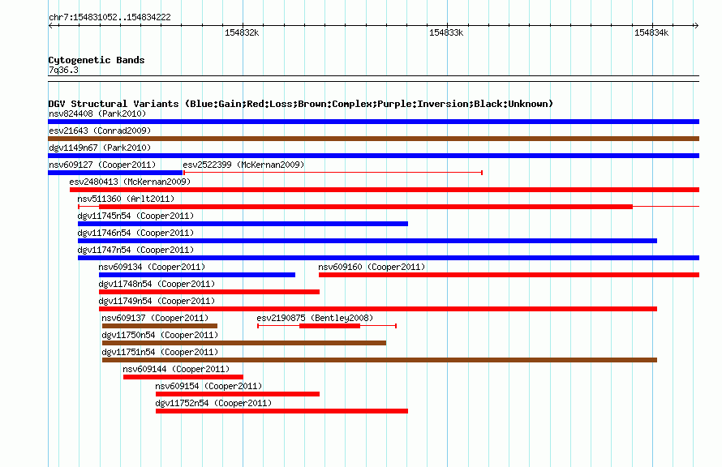Open dgv11749n54 (Cooper2011) label

[x=157, y=301]
